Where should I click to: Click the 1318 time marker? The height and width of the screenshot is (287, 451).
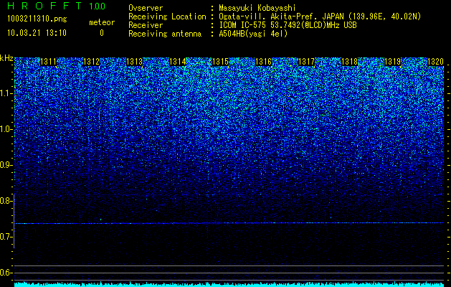(x=349, y=62)
